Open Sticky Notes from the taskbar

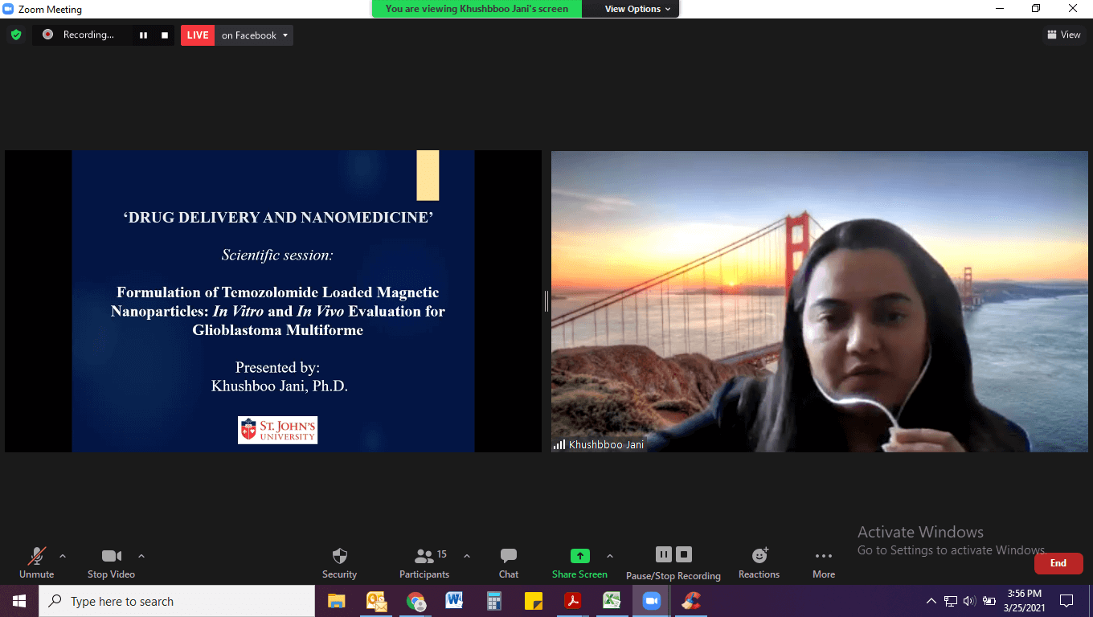click(x=534, y=601)
